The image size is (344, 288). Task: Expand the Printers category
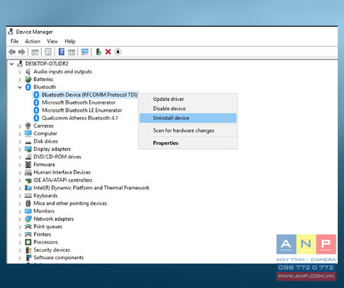tap(20, 235)
